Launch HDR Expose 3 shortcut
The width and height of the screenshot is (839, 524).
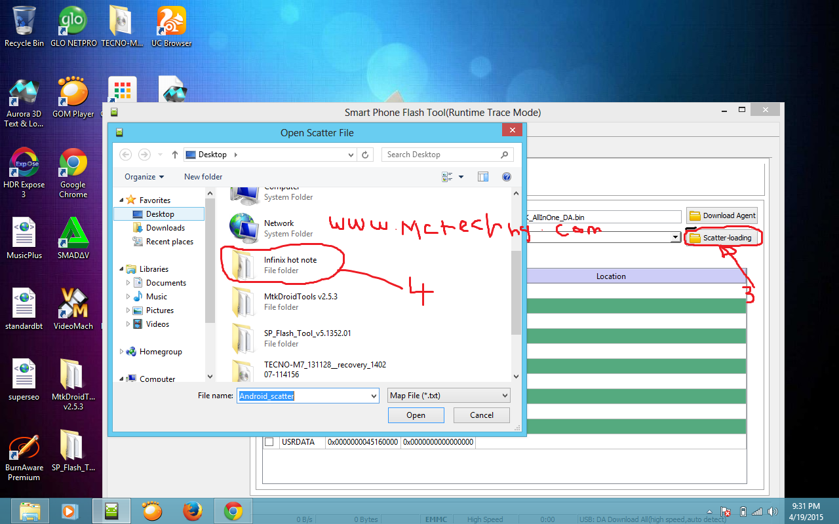tap(24, 174)
